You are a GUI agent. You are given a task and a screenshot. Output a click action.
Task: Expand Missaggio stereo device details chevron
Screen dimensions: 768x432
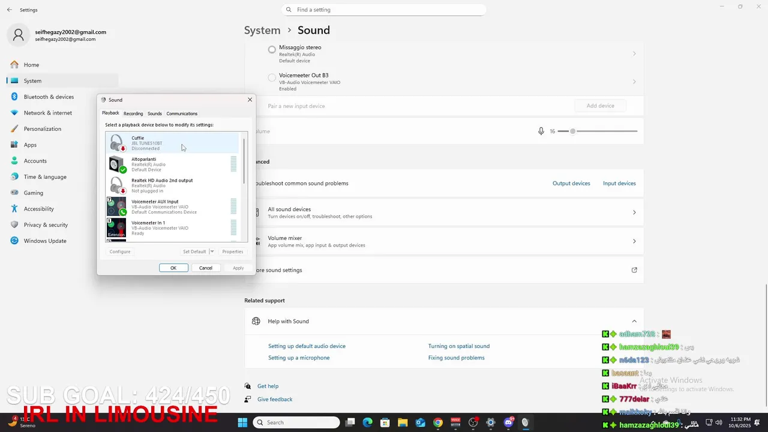tap(634, 54)
